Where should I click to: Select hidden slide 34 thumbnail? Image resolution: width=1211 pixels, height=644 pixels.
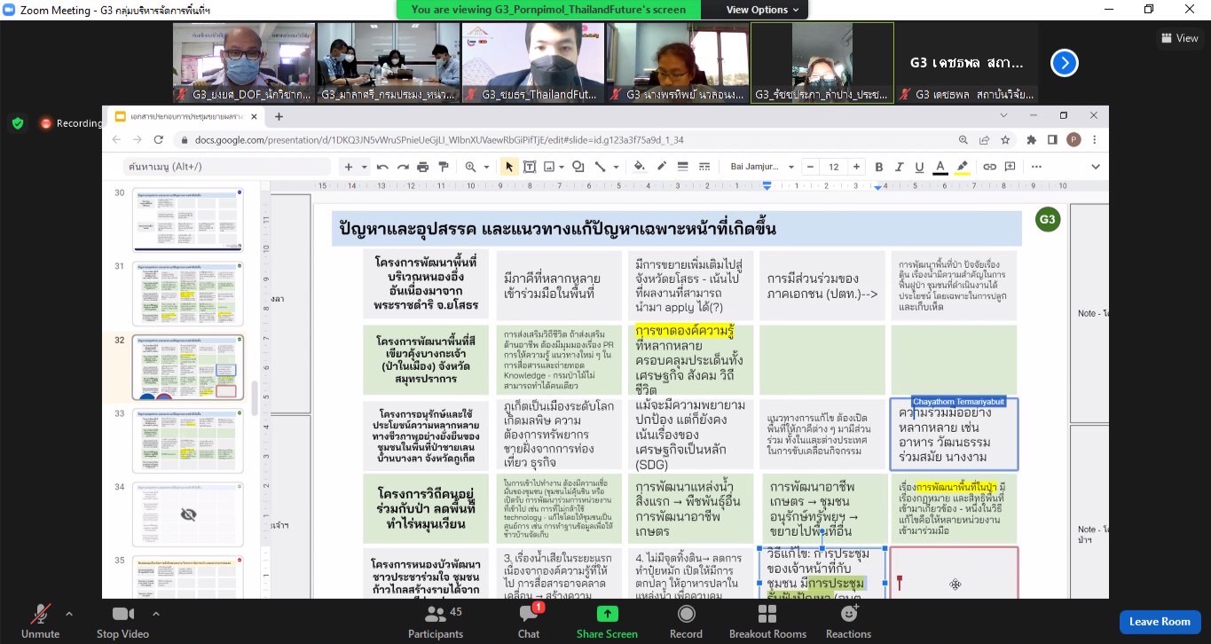[x=187, y=514]
